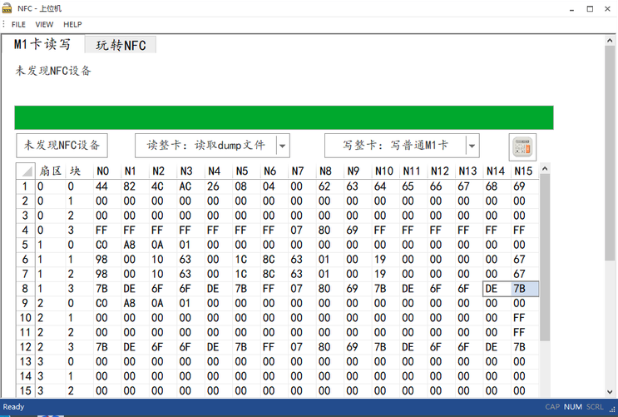Select cell 69 in row 1 N15

524,186
